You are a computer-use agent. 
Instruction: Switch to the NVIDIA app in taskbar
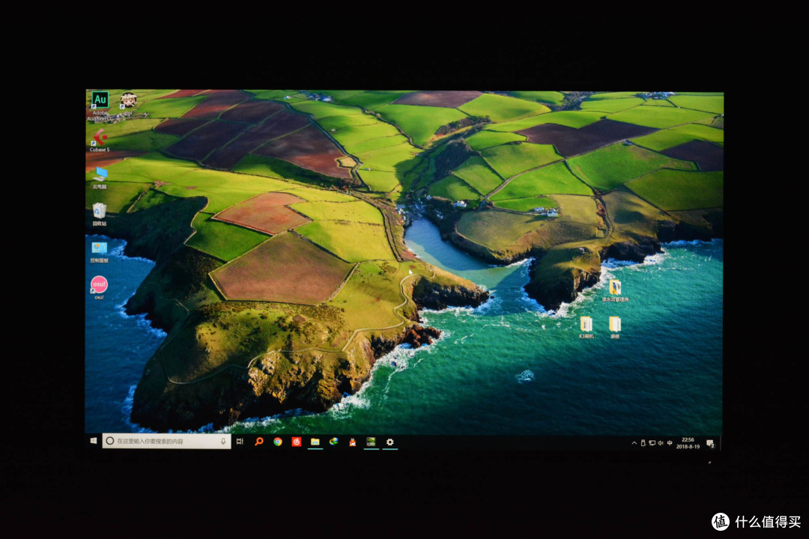pyautogui.click(x=371, y=442)
